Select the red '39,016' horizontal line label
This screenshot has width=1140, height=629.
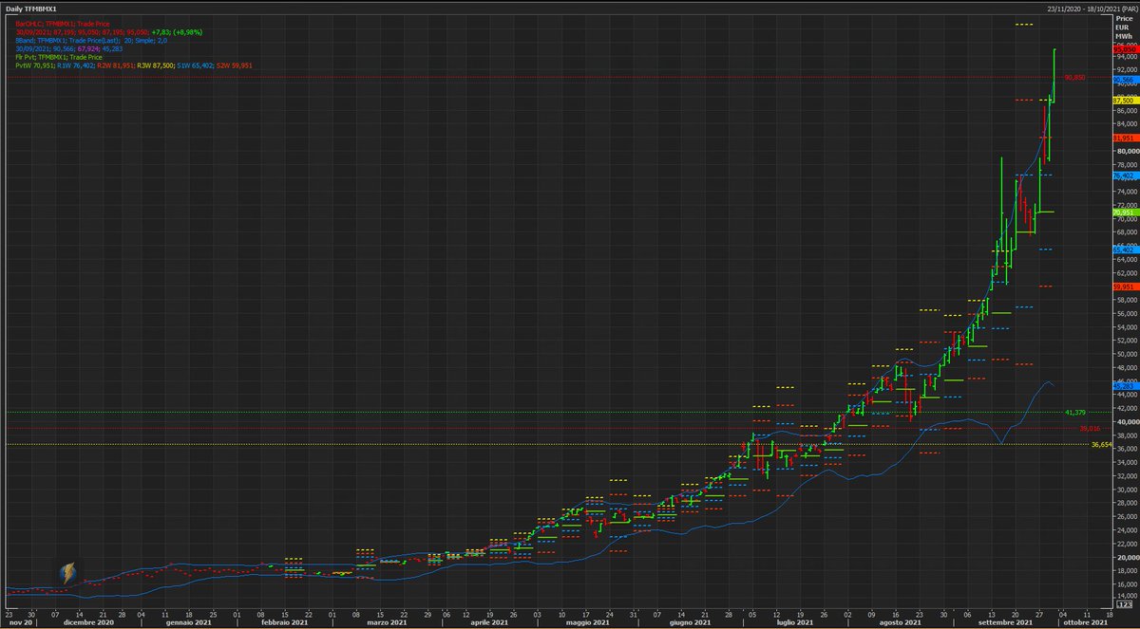point(1089,429)
